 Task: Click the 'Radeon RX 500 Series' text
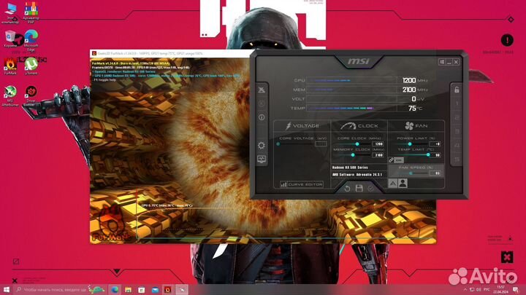(x=350, y=168)
